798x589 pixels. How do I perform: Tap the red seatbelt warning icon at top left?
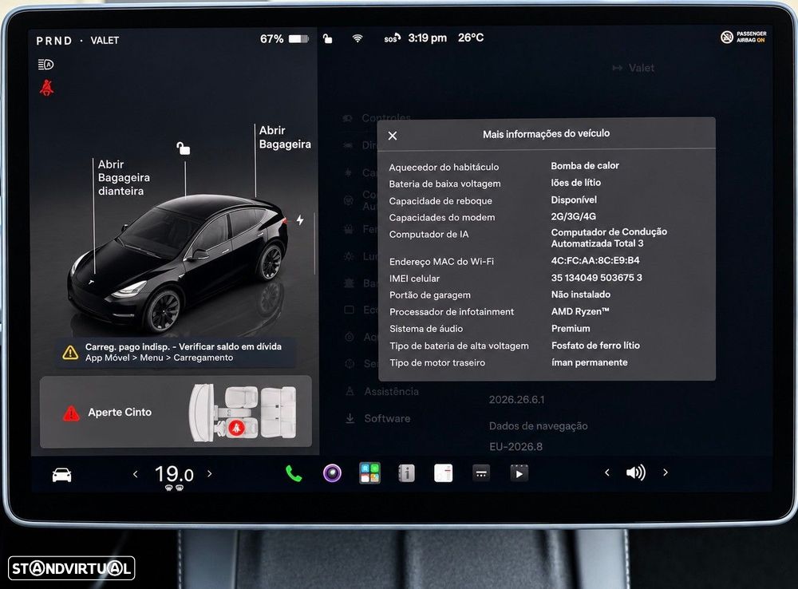pyautogui.click(x=47, y=88)
